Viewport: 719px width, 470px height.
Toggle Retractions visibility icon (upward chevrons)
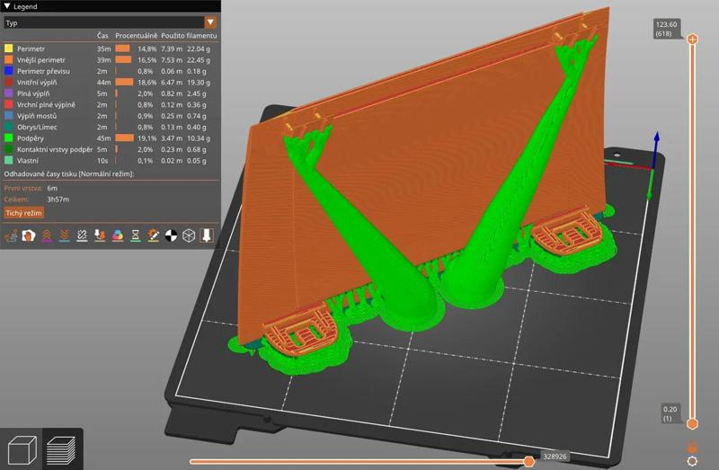coord(47,235)
